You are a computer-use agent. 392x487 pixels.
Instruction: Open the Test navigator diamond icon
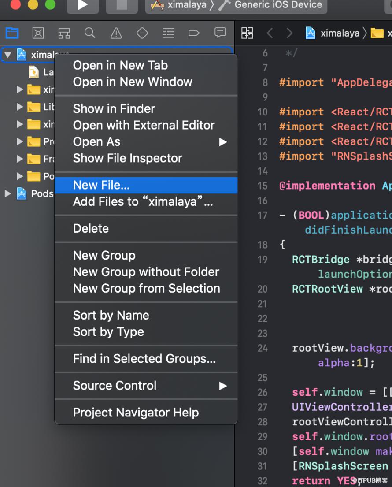pos(142,33)
